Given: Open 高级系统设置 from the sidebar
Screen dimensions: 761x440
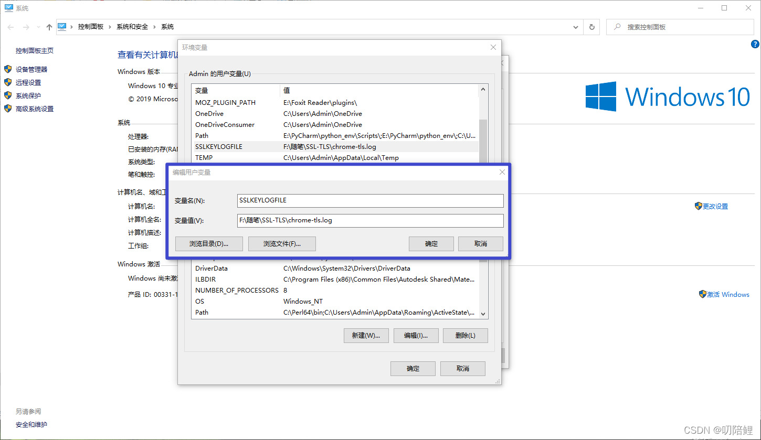Looking at the screenshot, I should click(x=35, y=109).
